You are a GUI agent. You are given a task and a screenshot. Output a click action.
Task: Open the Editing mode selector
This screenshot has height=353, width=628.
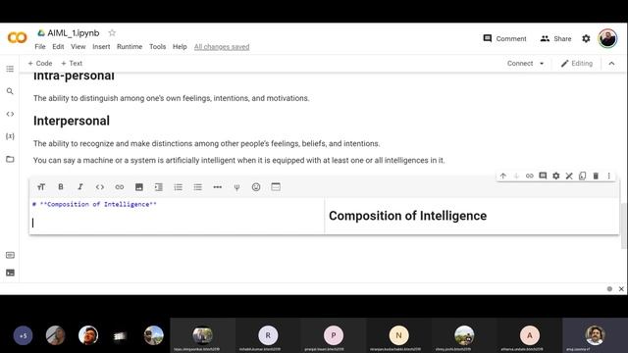coord(577,64)
